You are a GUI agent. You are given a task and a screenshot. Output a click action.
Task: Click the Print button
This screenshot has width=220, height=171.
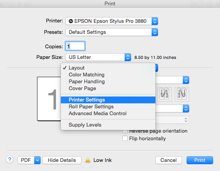pos(200,160)
